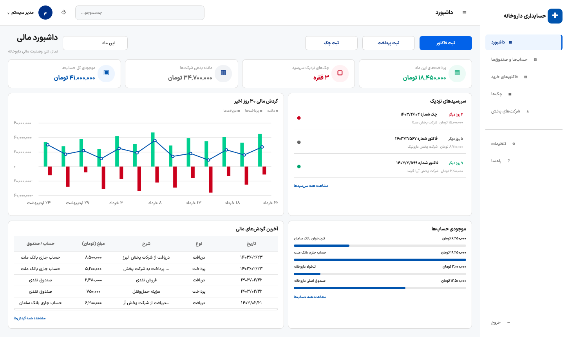Click the تاریخ column header
Image resolution: width=568 pixels, height=337 pixels.
tap(251, 244)
